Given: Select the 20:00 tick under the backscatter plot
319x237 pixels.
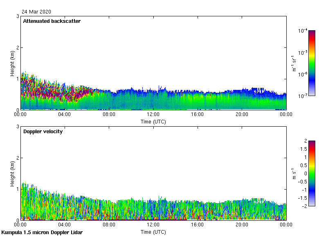Looking at the screenshot, I should [x=242, y=115].
